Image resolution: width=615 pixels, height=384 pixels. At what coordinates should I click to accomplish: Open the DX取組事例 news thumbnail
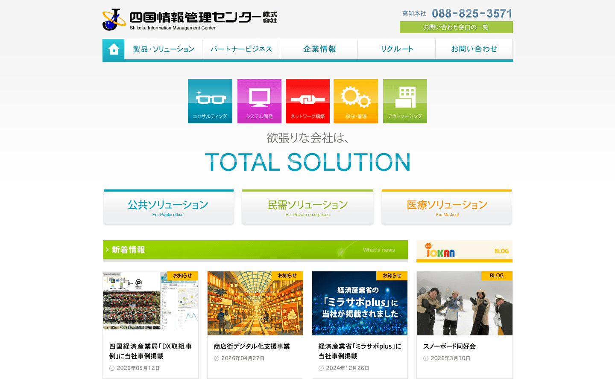(150, 300)
